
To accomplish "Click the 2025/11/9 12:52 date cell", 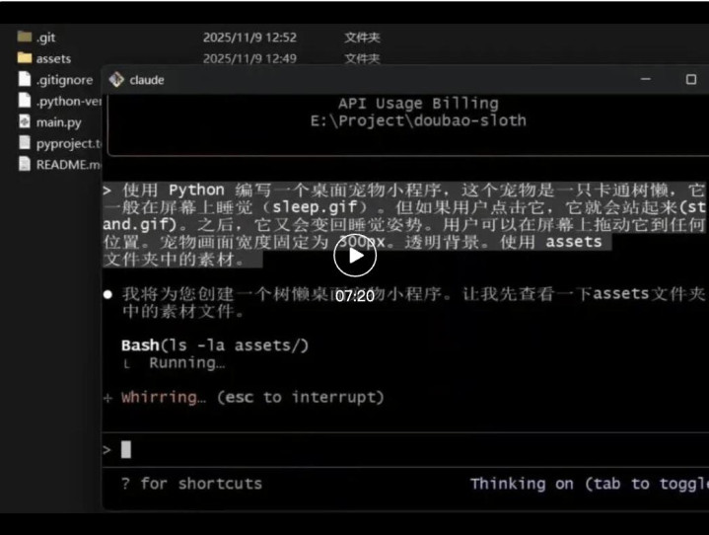I will (249, 38).
